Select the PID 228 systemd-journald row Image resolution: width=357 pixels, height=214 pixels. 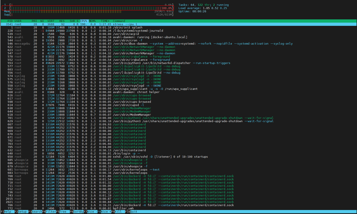[x=178, y=31]
